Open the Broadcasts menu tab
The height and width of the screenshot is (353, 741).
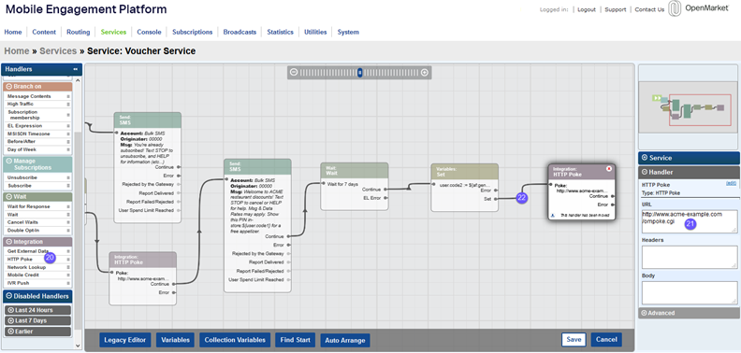coord(240,32)
